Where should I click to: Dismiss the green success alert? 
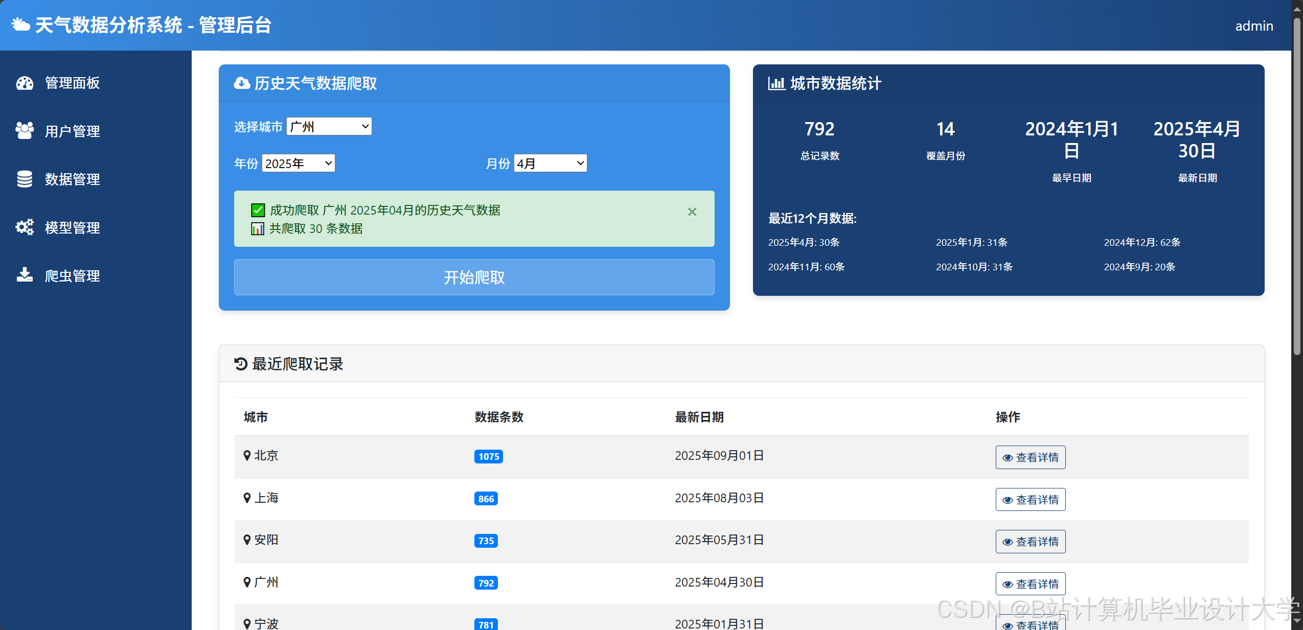tap(692, 212)
